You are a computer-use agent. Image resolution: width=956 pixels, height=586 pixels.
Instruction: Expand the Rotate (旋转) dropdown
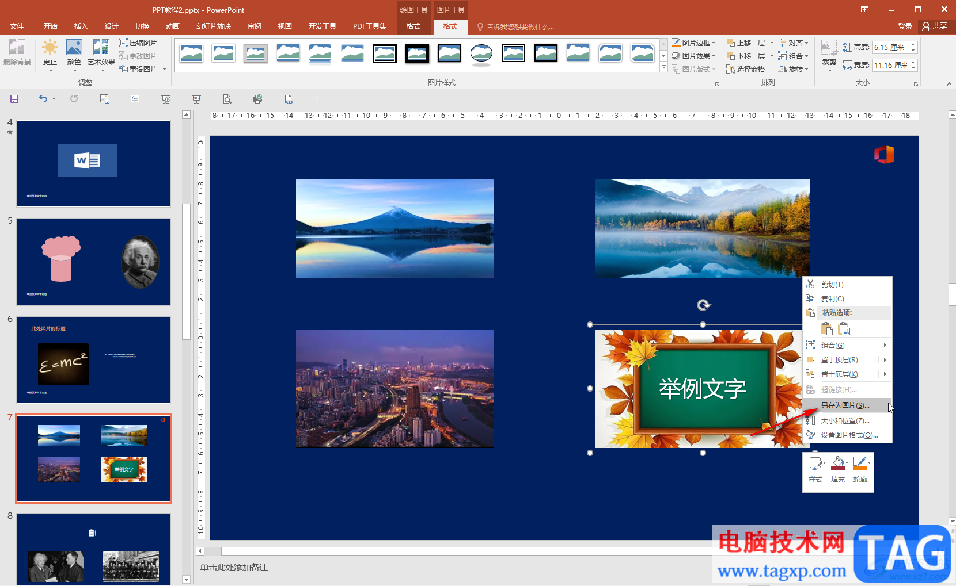tap(794, 70)
